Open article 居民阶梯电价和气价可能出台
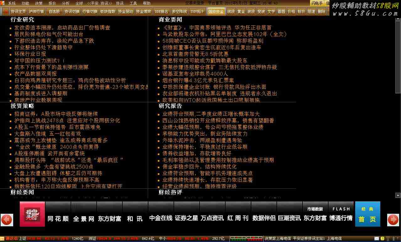Image resolution: width=401 pixels, height=242 pixels. point(49,34)
